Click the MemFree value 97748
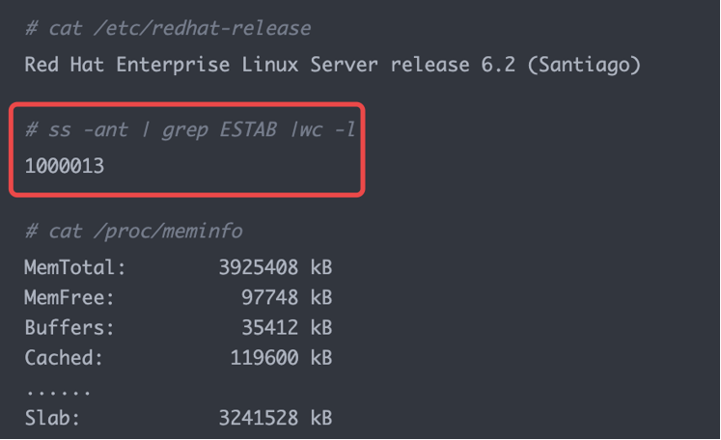The height and width of the screenshot is (440, 721). 270,297
